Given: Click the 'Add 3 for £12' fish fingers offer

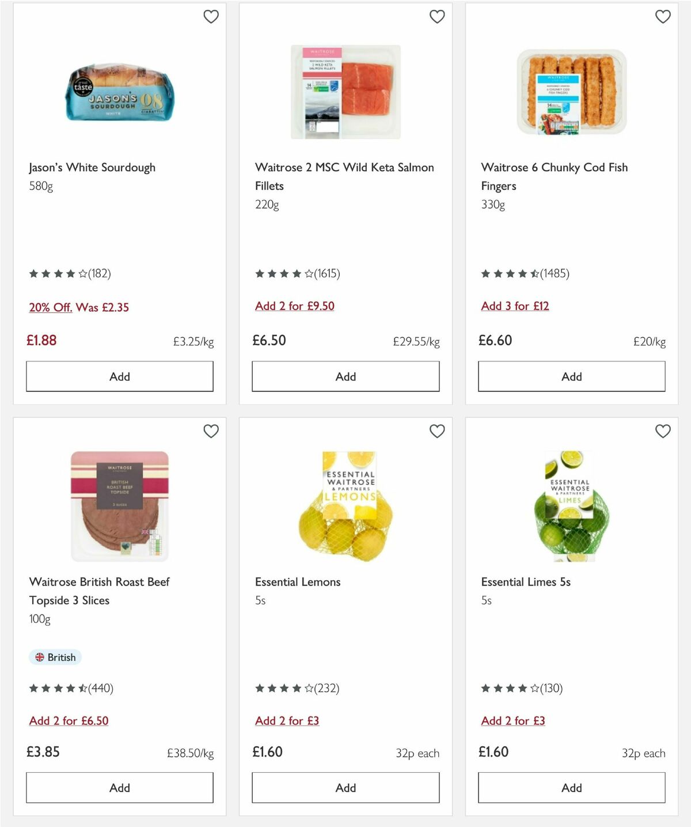Looking at the screenshot, I should click(515, 306).
